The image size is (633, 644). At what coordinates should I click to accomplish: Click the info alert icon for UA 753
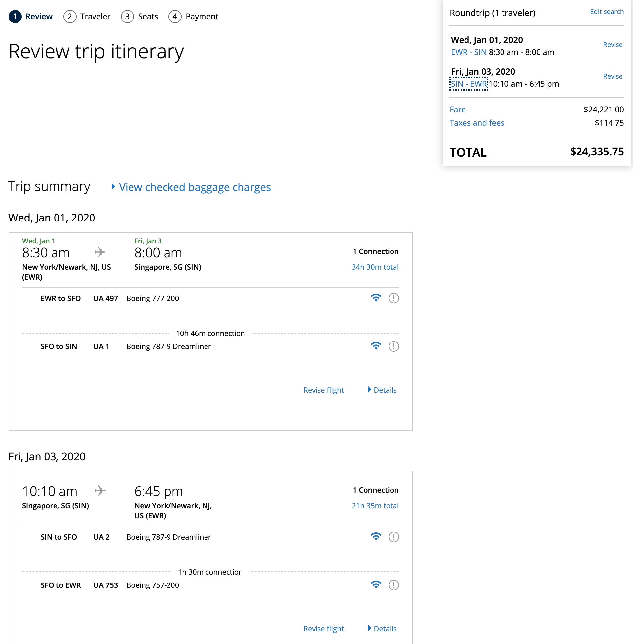[x=393, y=585]
